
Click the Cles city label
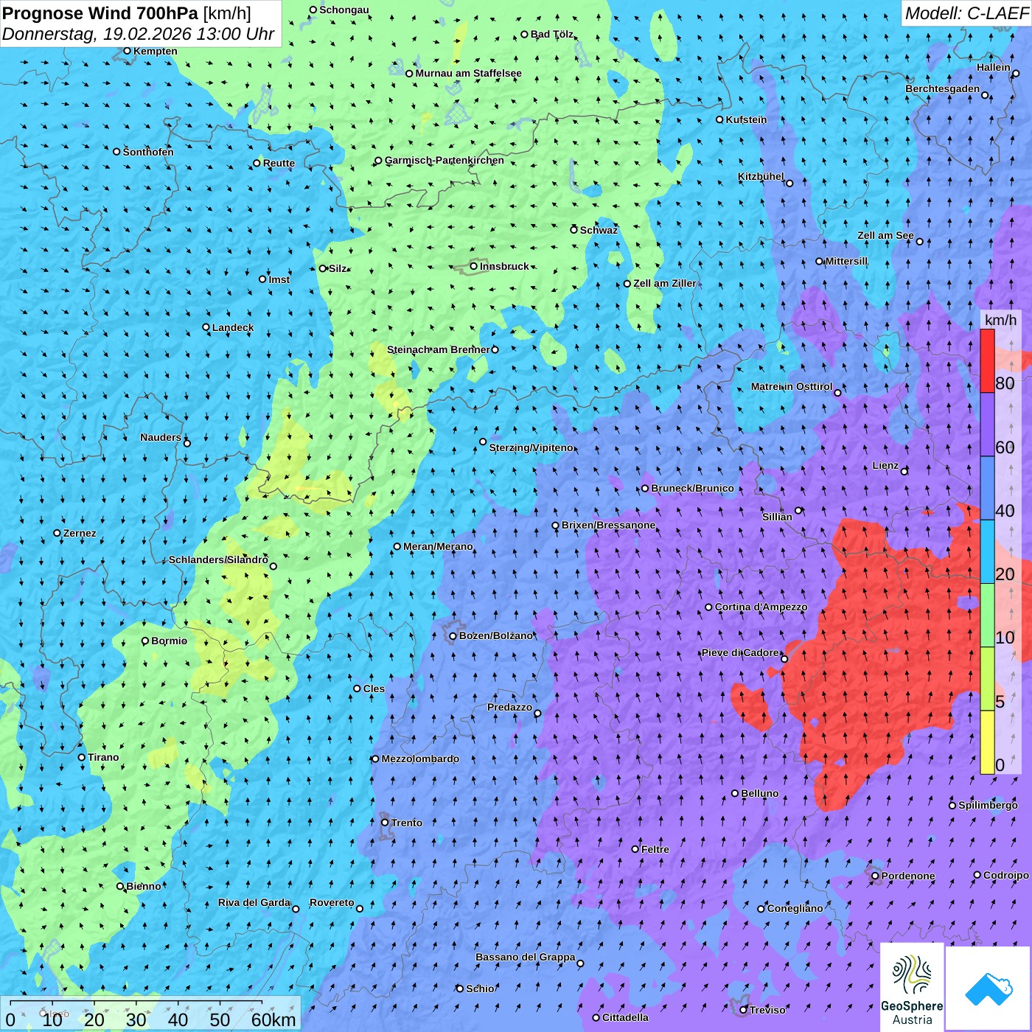coord(374,688)
